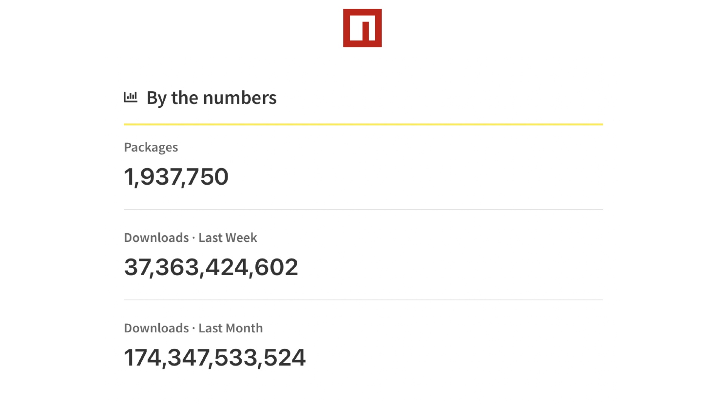Screen dimensions: 725x407
Task: Click the Last Week text
Action: click(x=228, y=238)
